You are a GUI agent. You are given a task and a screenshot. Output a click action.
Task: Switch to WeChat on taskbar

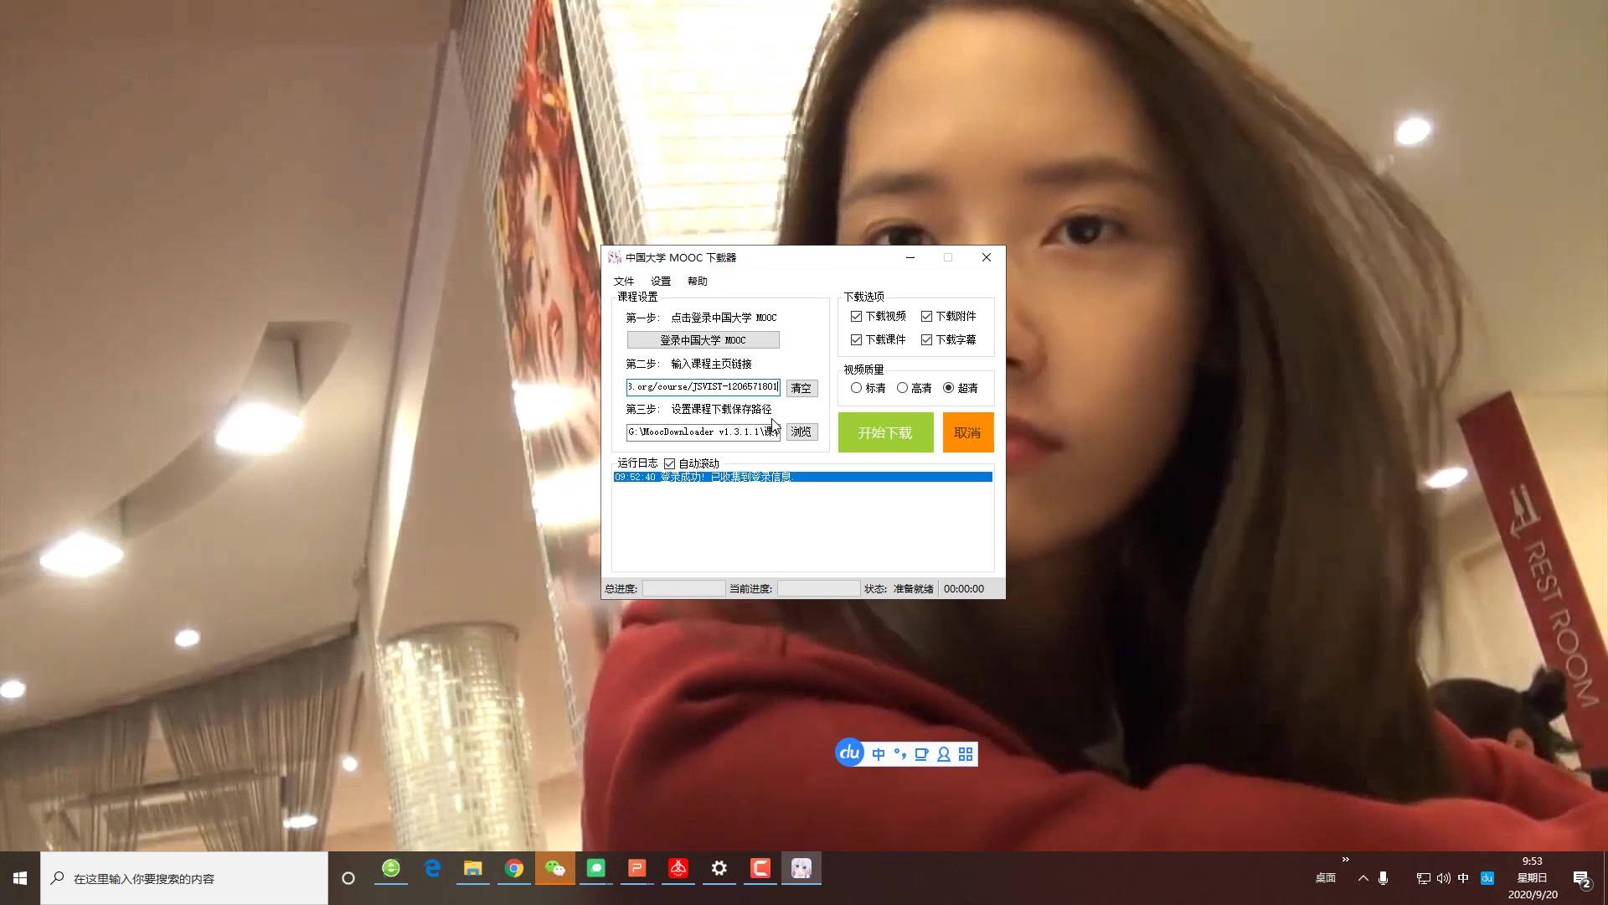[555, 869]
